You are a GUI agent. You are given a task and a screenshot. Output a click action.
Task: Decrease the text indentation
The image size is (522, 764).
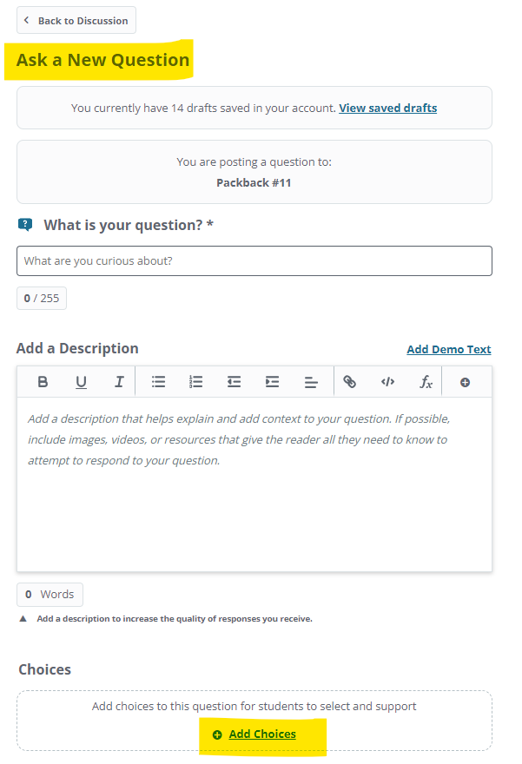pyautogui.click(x=234, y=381)
